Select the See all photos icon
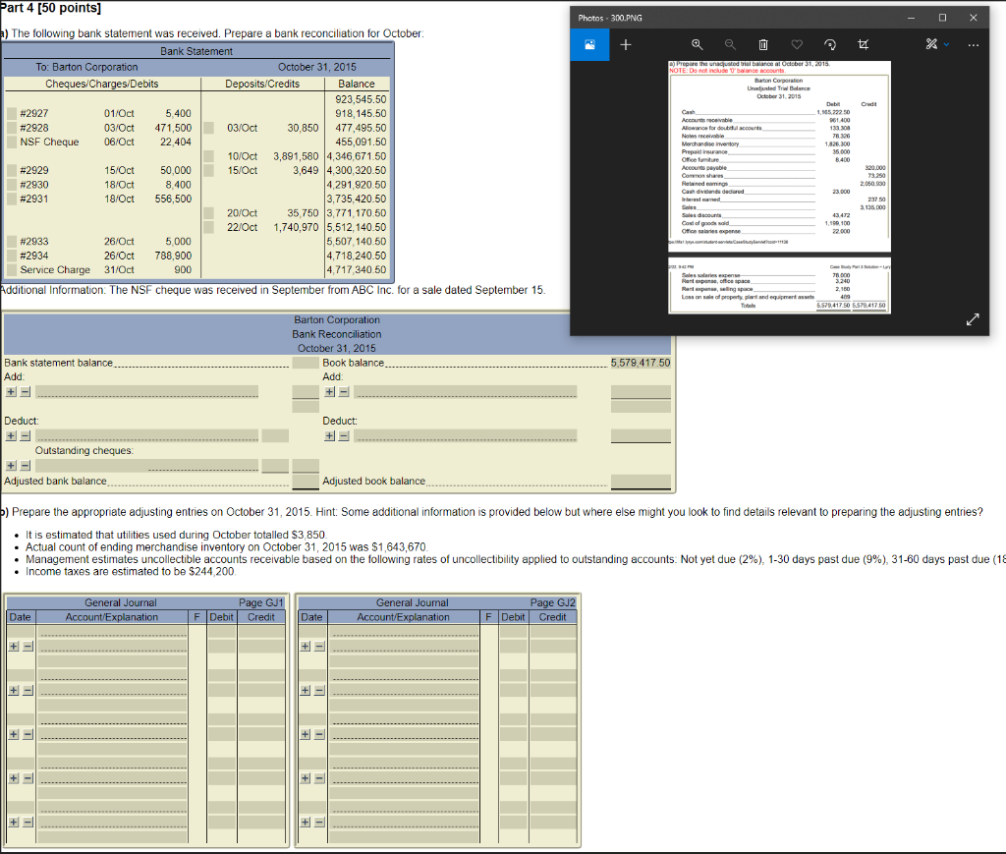 click(590, 44)
